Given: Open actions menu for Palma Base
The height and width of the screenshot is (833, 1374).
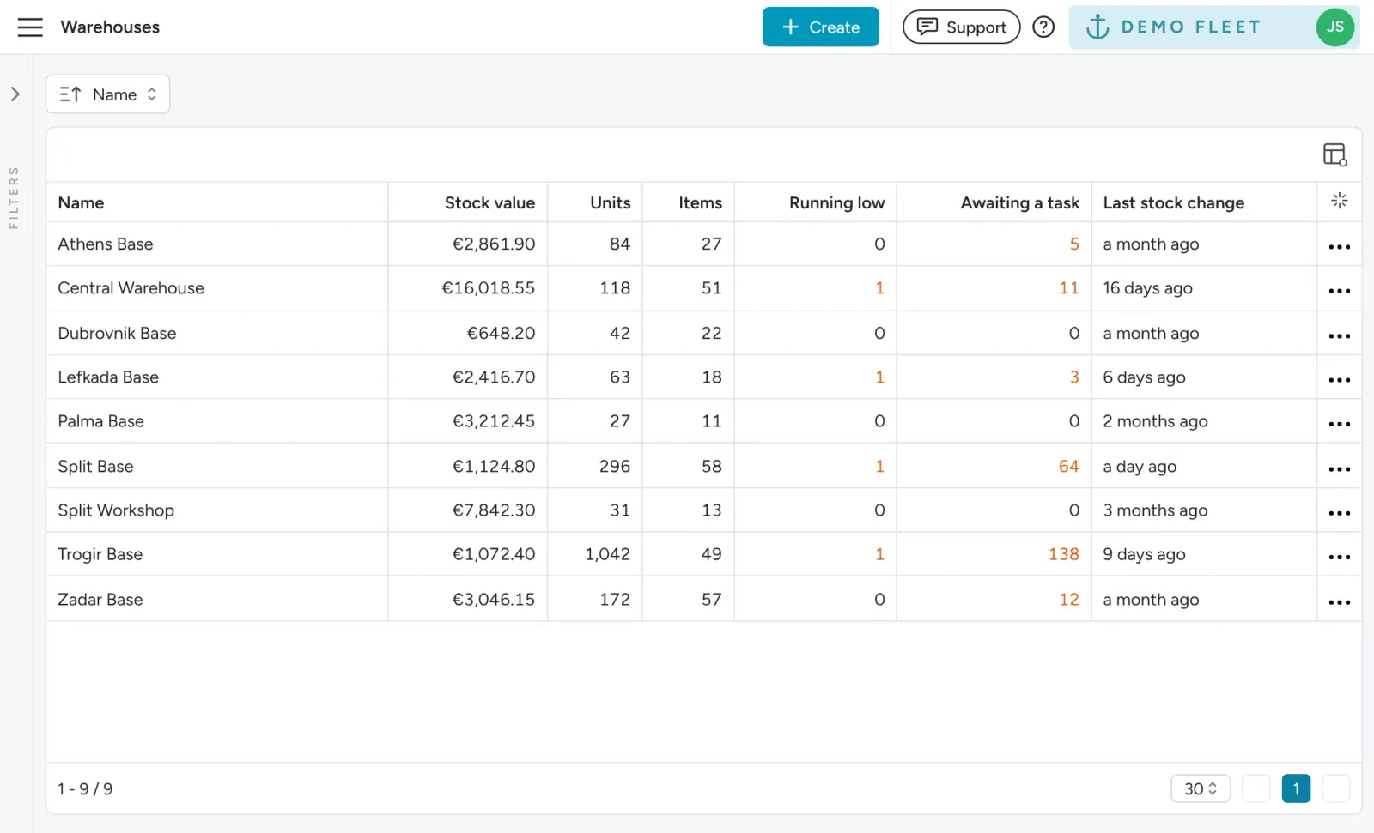Looking at the screenshot, I should (x=1339, y=424).
